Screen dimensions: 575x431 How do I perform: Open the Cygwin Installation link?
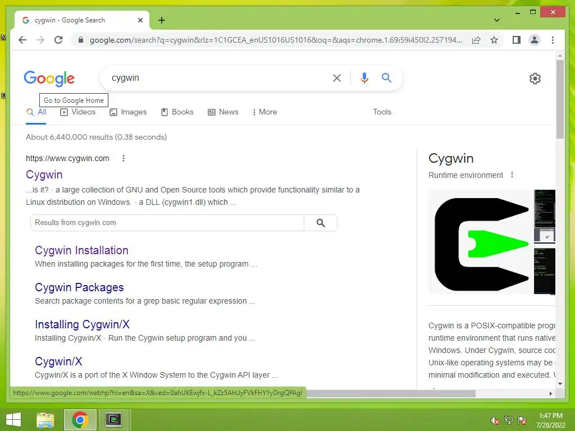click(x=81, y=250)
